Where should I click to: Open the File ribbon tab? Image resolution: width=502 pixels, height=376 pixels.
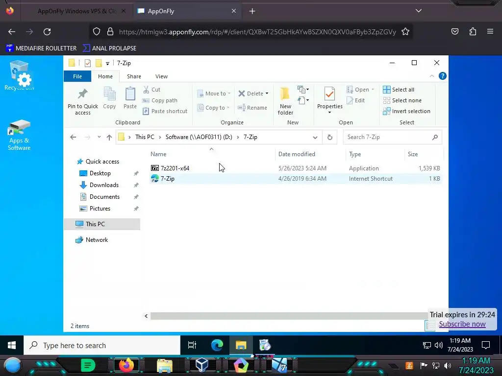coord(77,76)
